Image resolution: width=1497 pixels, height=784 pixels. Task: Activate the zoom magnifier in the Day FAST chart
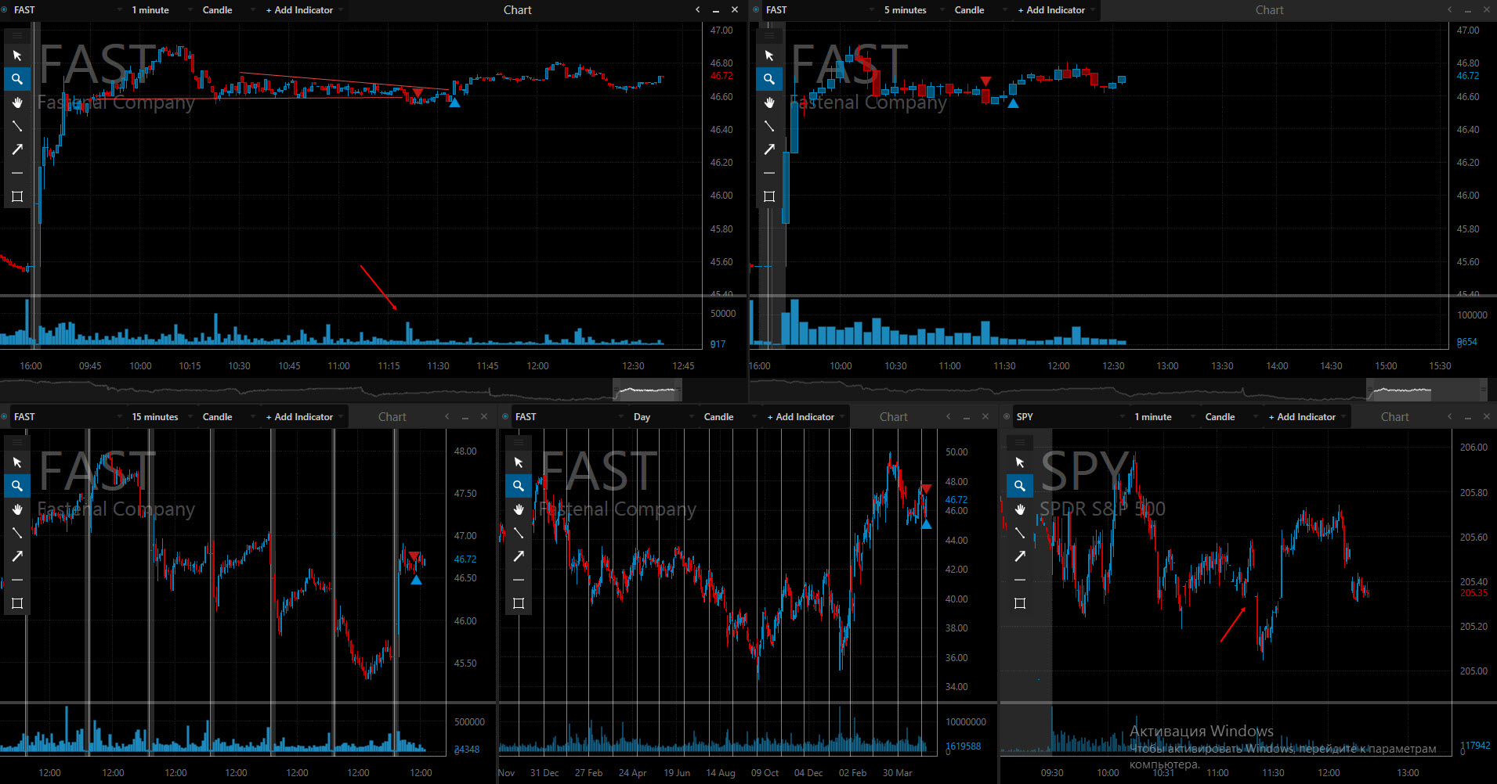point(519,486)
